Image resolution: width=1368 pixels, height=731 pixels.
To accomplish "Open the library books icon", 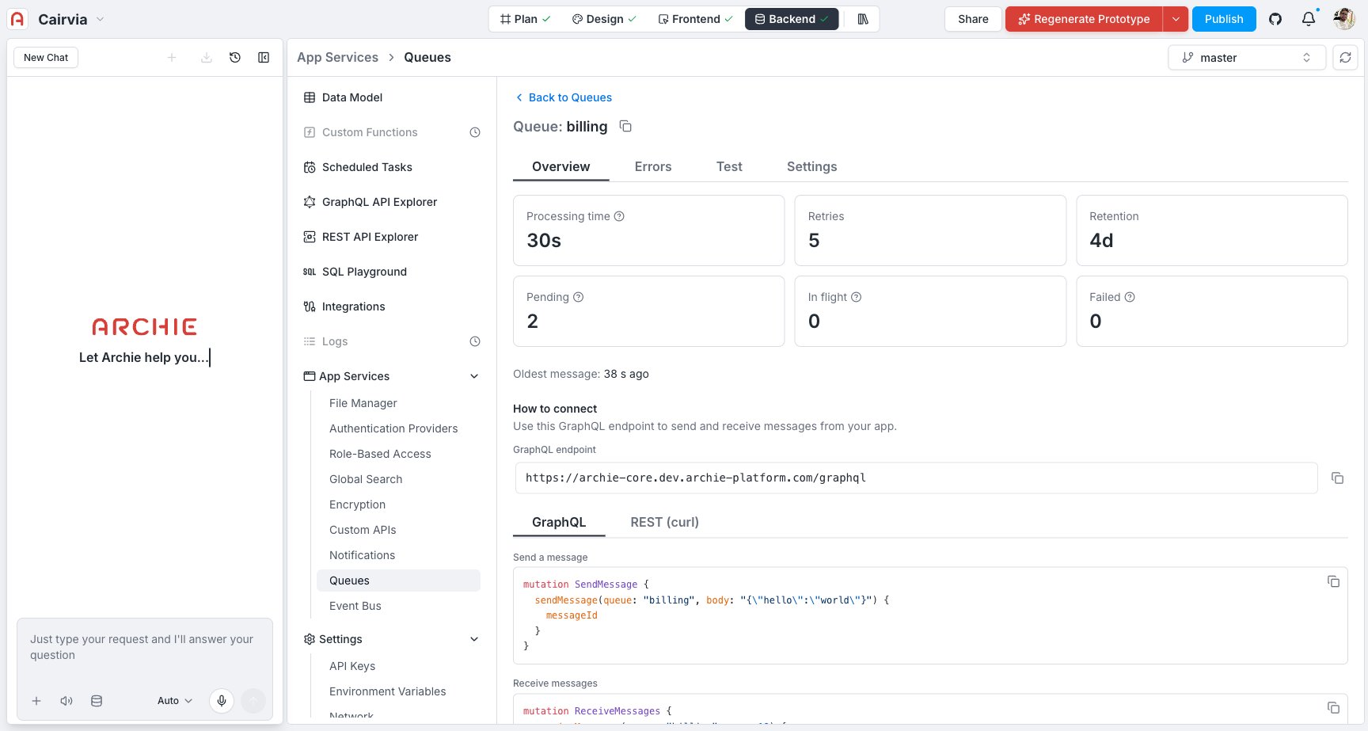I will (863, 19).
